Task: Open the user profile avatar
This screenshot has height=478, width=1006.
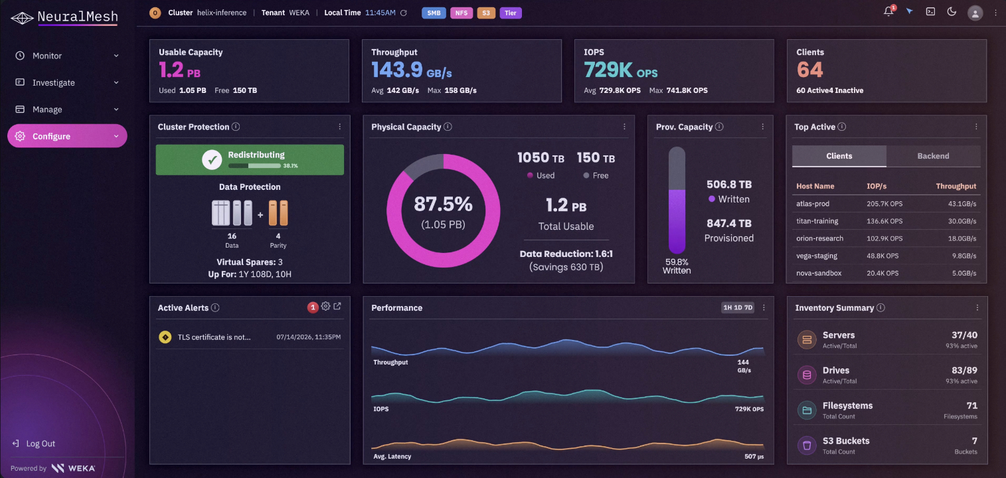Action: 975,12
